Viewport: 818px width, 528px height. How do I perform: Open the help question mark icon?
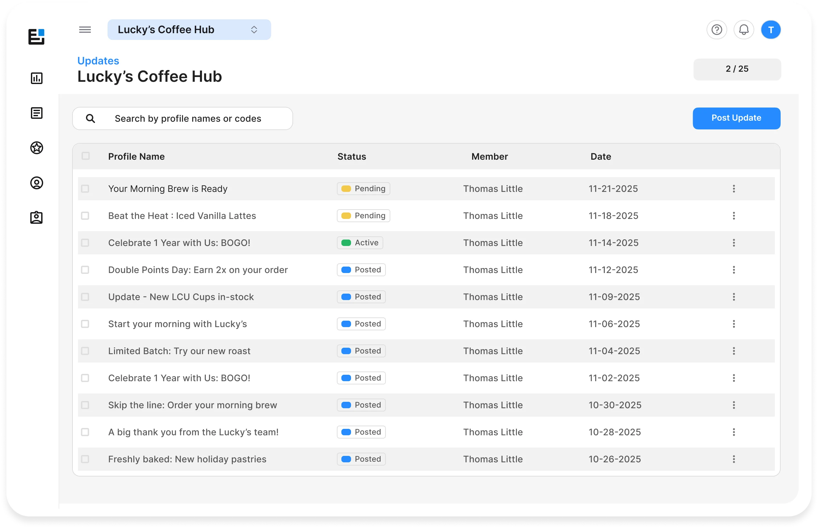(717, 30)
